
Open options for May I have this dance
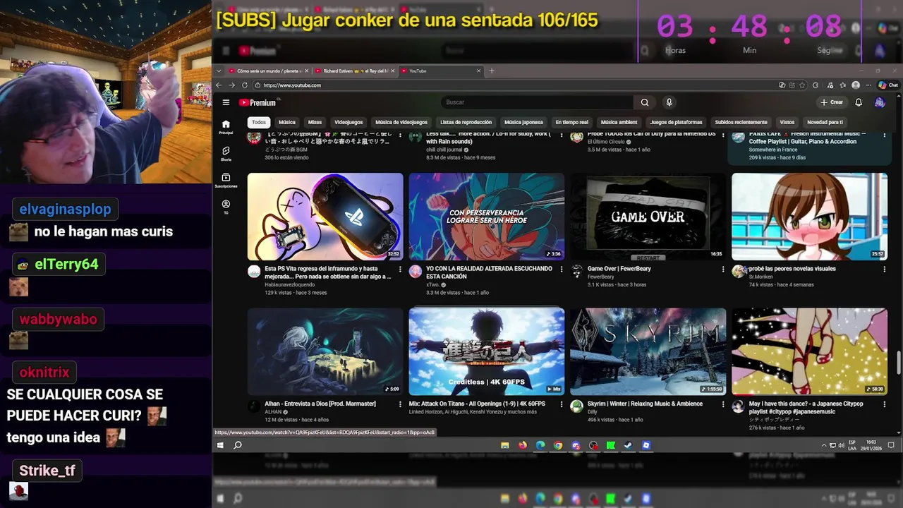pos(885,404)
